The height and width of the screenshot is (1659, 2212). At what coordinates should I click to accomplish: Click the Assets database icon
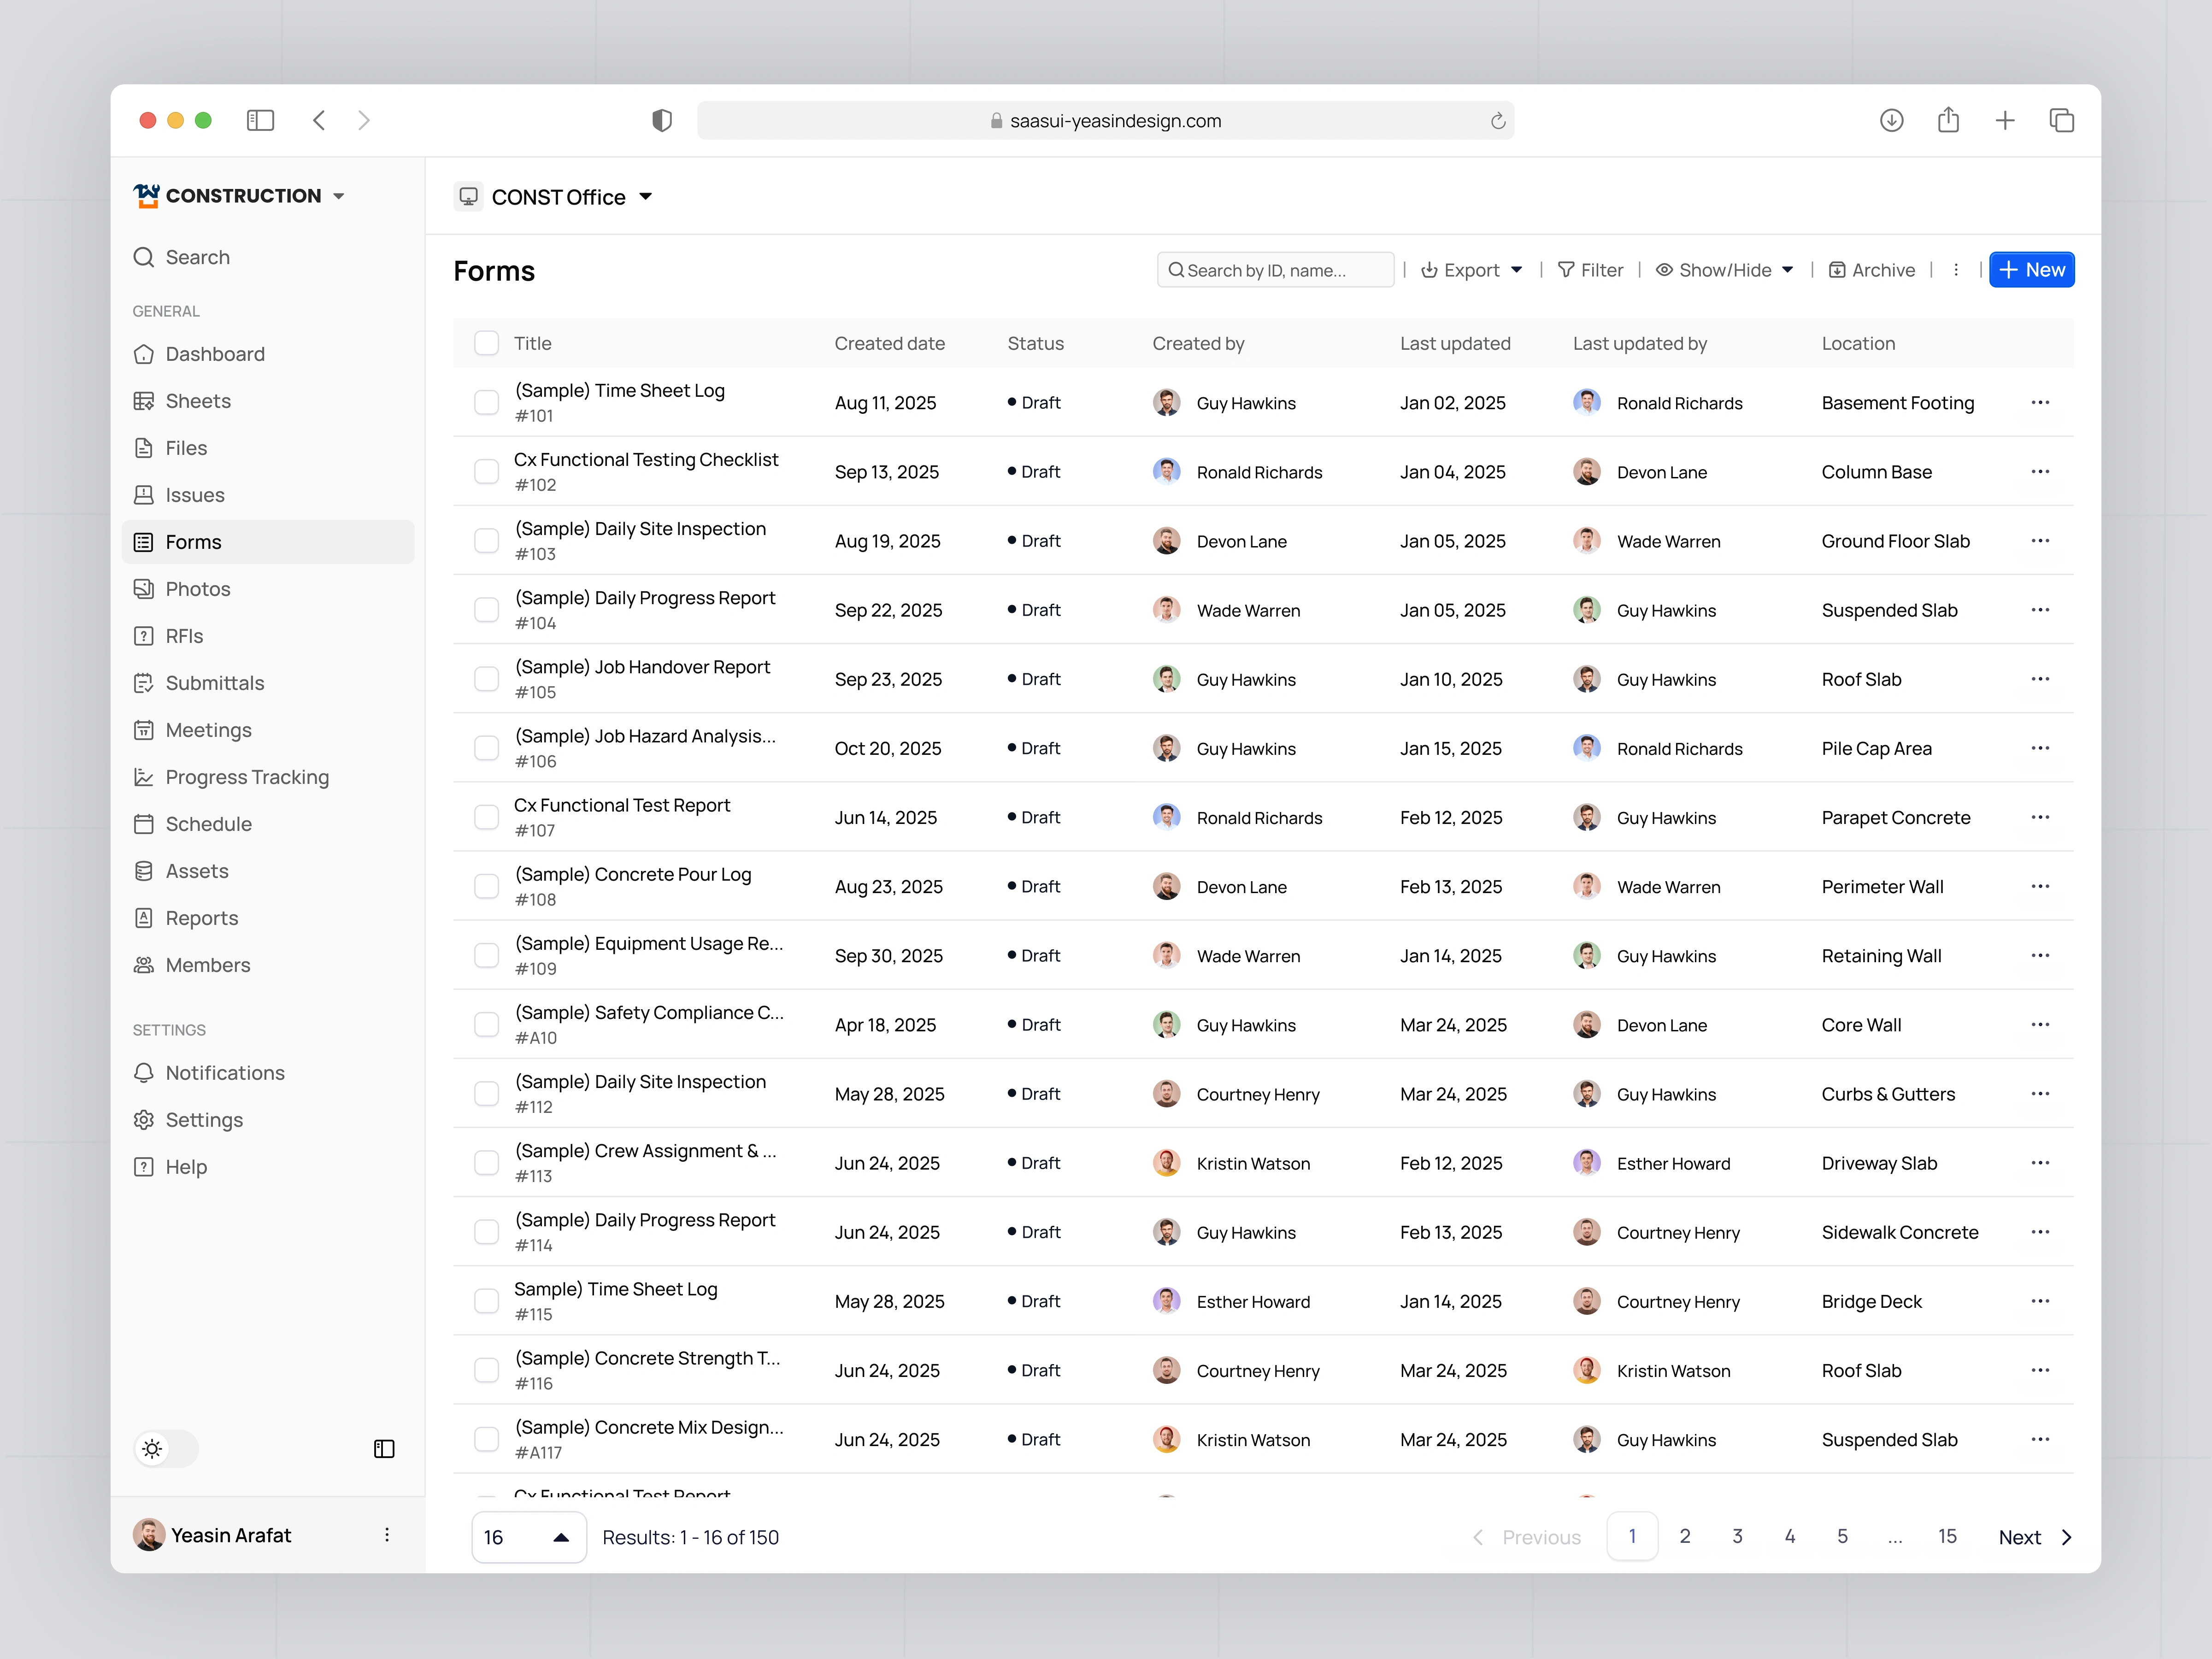(143, 871)
